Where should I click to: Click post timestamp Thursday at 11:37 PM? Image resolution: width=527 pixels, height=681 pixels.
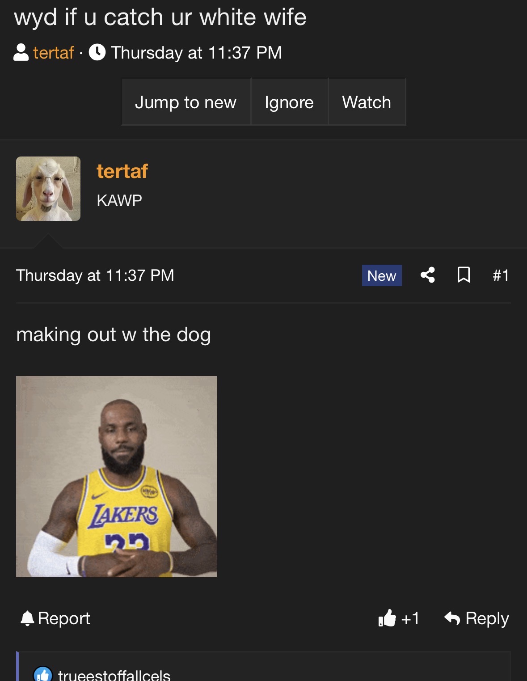pyautogui.click(x=95, y=275)
